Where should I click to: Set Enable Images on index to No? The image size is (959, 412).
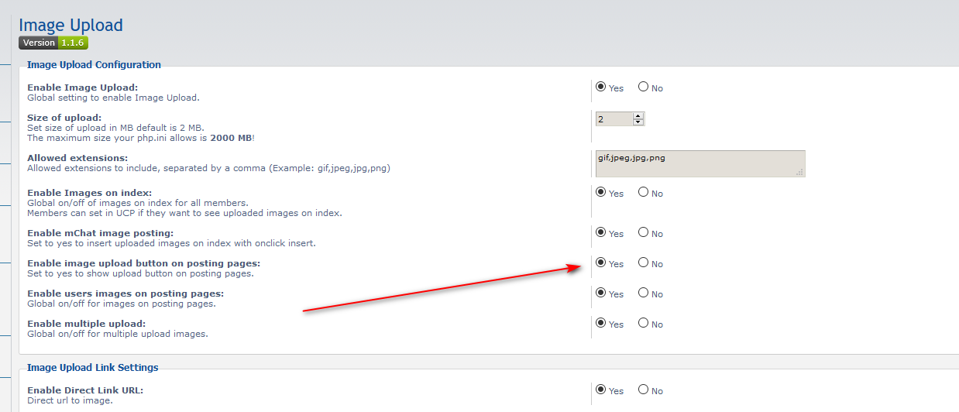click(643, 193)
